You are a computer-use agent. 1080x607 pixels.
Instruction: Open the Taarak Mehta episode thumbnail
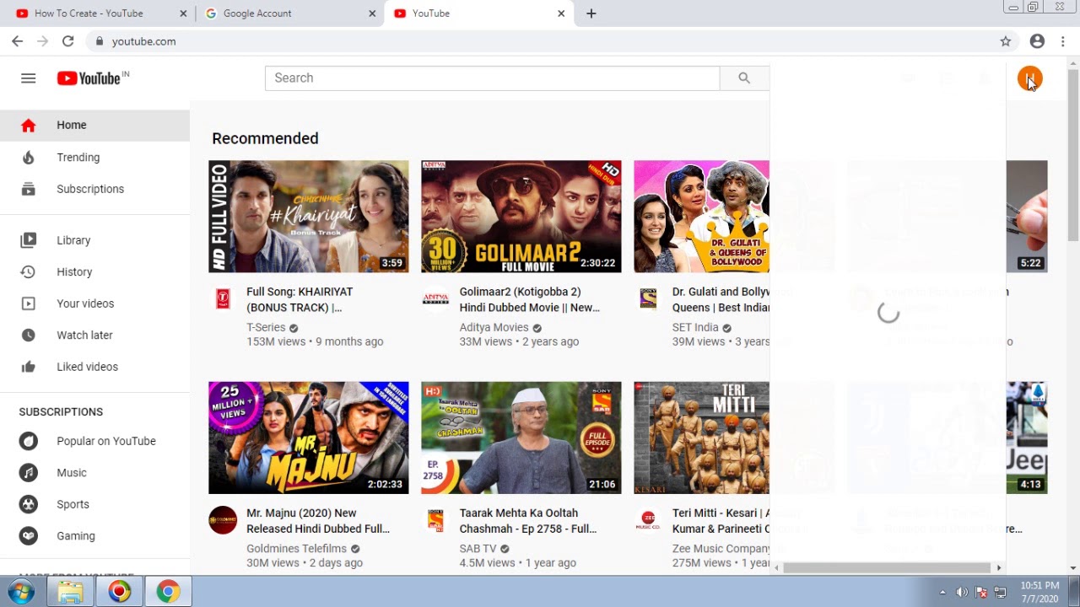pyautogui.click(x=521, y=438)
